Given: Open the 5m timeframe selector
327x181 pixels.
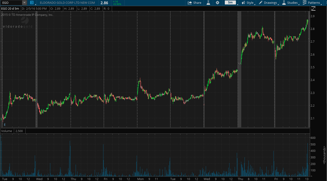Looking at the screenshot, I should pos(230,3).
